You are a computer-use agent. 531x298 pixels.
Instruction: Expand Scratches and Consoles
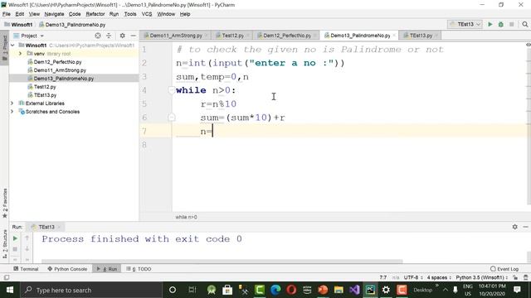click(12, 112)
